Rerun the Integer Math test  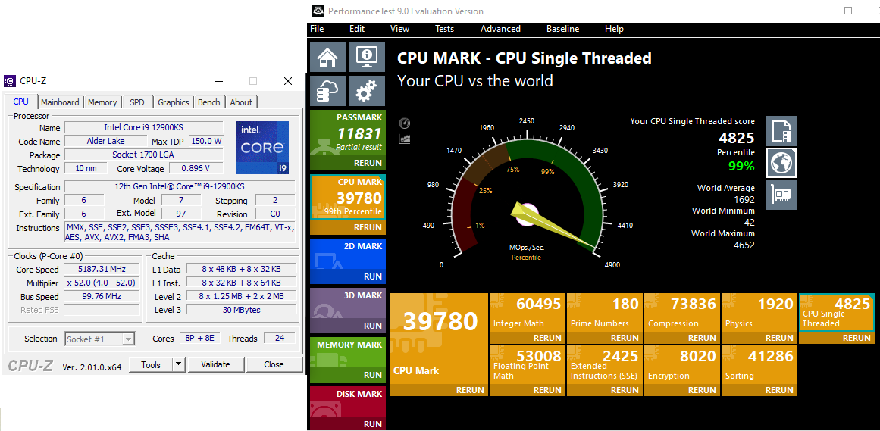(547, 338)
